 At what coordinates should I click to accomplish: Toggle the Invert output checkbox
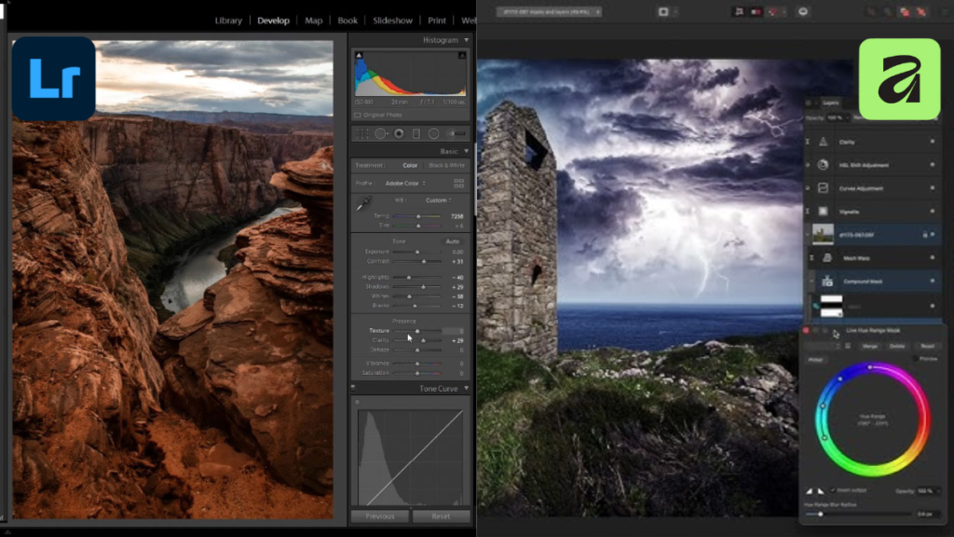click(x=833, y=490)
